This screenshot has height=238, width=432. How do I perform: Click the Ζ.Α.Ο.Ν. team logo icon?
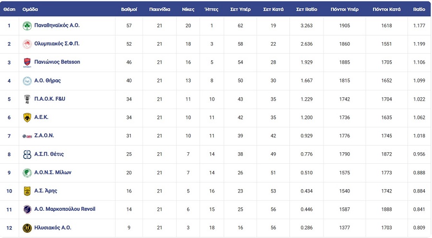coord(27,136)
